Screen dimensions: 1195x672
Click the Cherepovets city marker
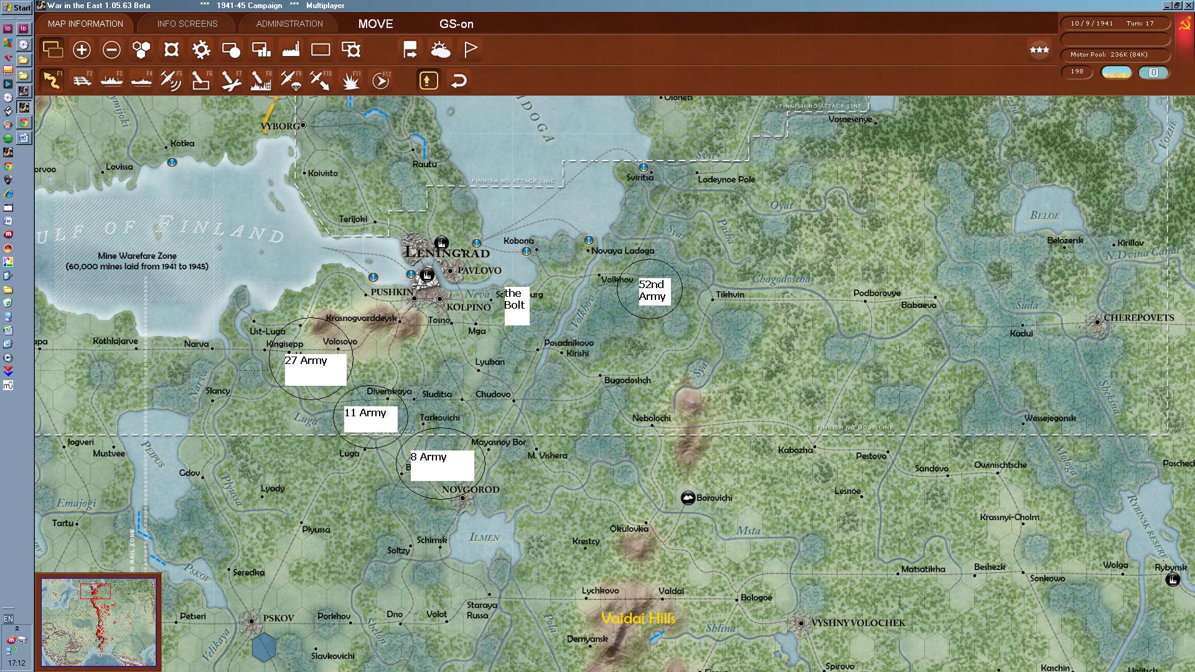[x=1097, y=322]
